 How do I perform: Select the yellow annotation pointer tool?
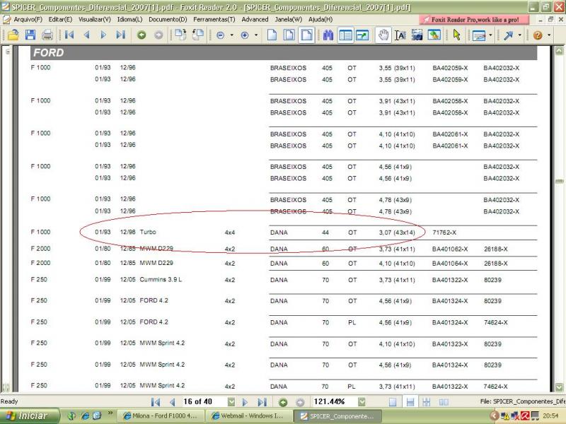pyautogui.click(x=457, y=35)
